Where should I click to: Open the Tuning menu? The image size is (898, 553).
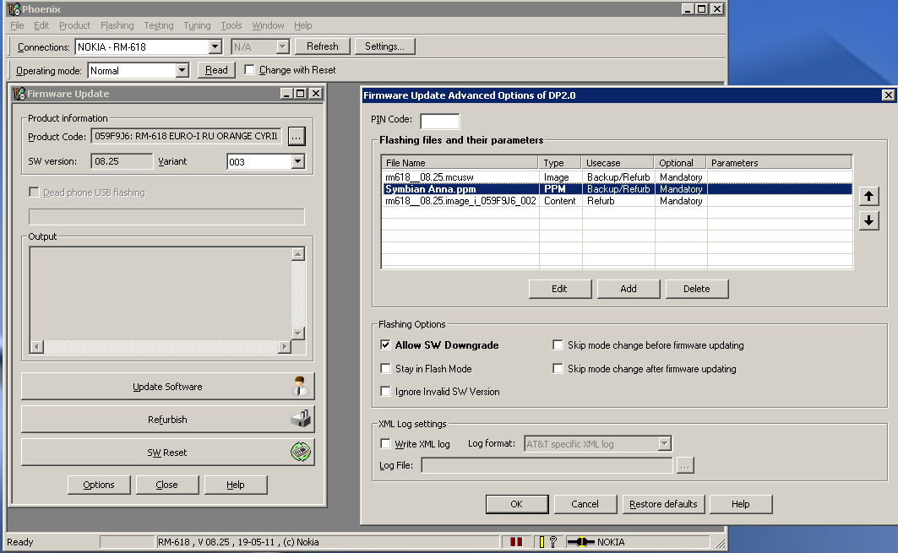tap(197, 25)
